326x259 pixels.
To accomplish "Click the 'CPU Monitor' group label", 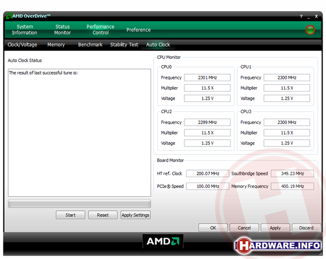I will point(169,57).
